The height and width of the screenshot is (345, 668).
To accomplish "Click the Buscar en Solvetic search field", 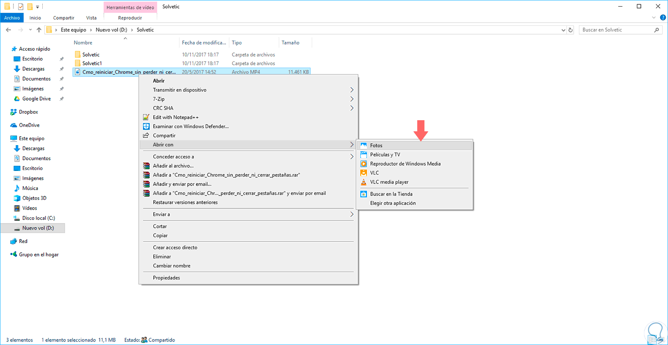I will [x=617, y=30].
